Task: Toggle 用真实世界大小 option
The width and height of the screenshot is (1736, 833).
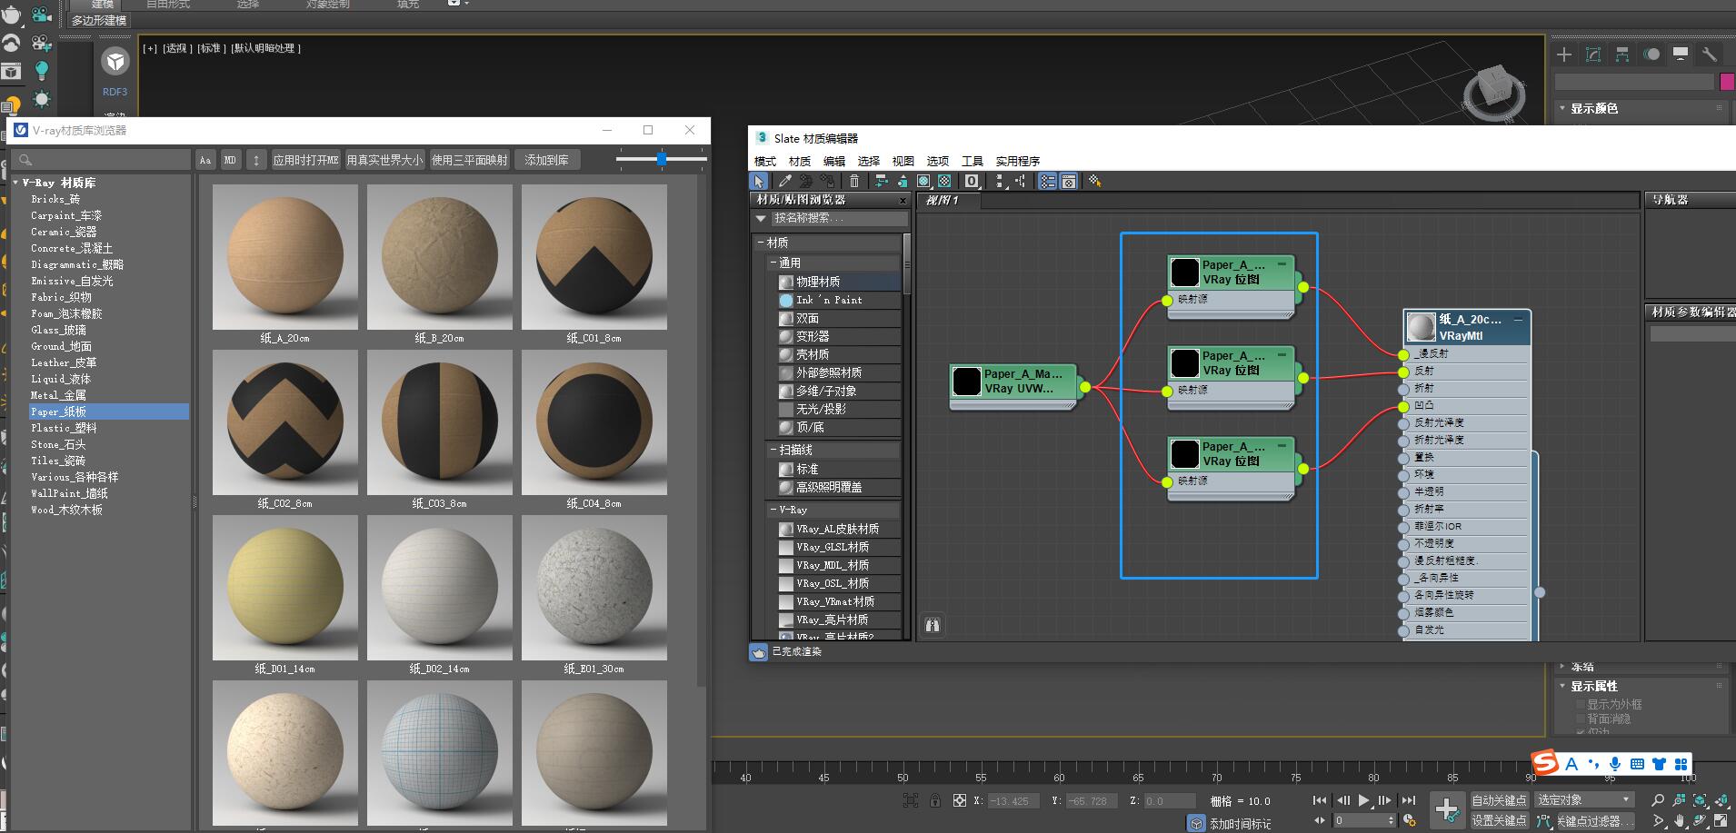Action: coord(384,160)
